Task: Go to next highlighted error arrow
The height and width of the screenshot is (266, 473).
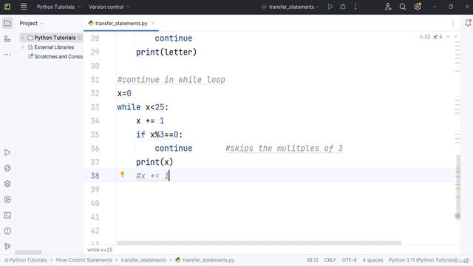Action: click(x=456, y=36)
